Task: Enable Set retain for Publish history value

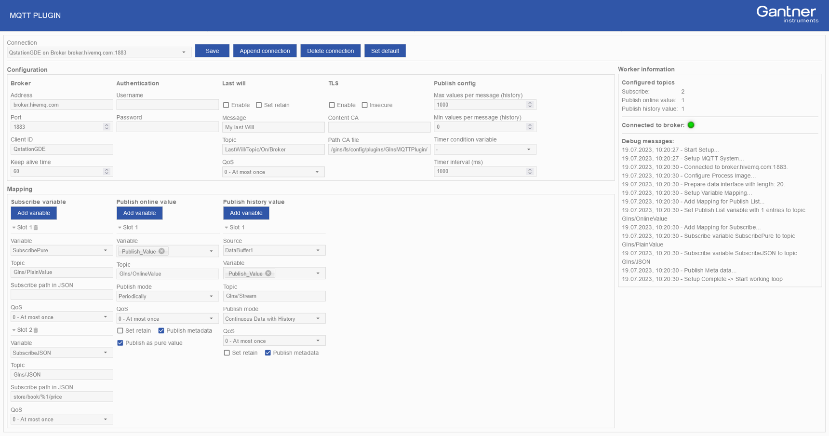Action: tap(227, 353)
